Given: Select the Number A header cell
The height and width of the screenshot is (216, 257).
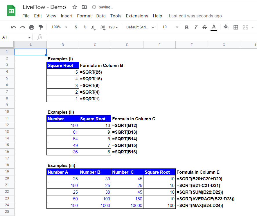Looking at the screenshot, I should point(63,172).
